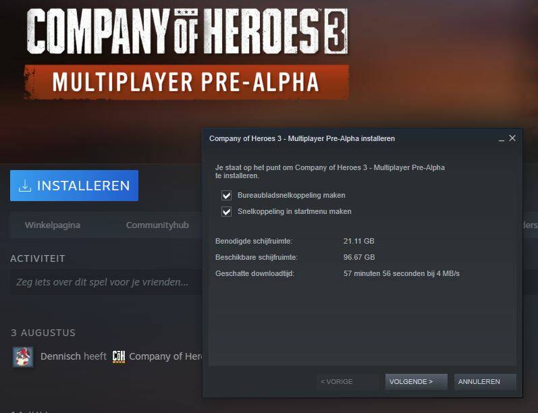The height and width of the screenshot is (413, 538).
Task: Uncheck Bureaubladsnelkoppeling maken checkbox
Action: 226,196
